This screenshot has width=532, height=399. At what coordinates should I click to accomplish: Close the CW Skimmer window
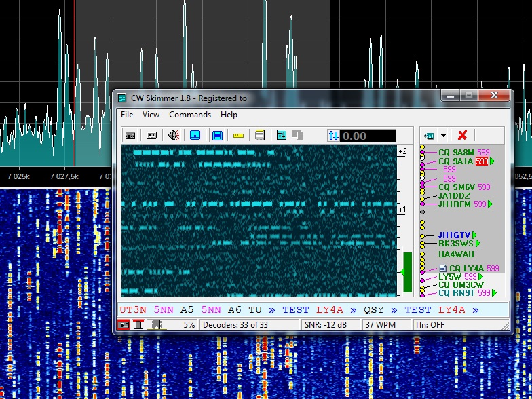[494, 96]
